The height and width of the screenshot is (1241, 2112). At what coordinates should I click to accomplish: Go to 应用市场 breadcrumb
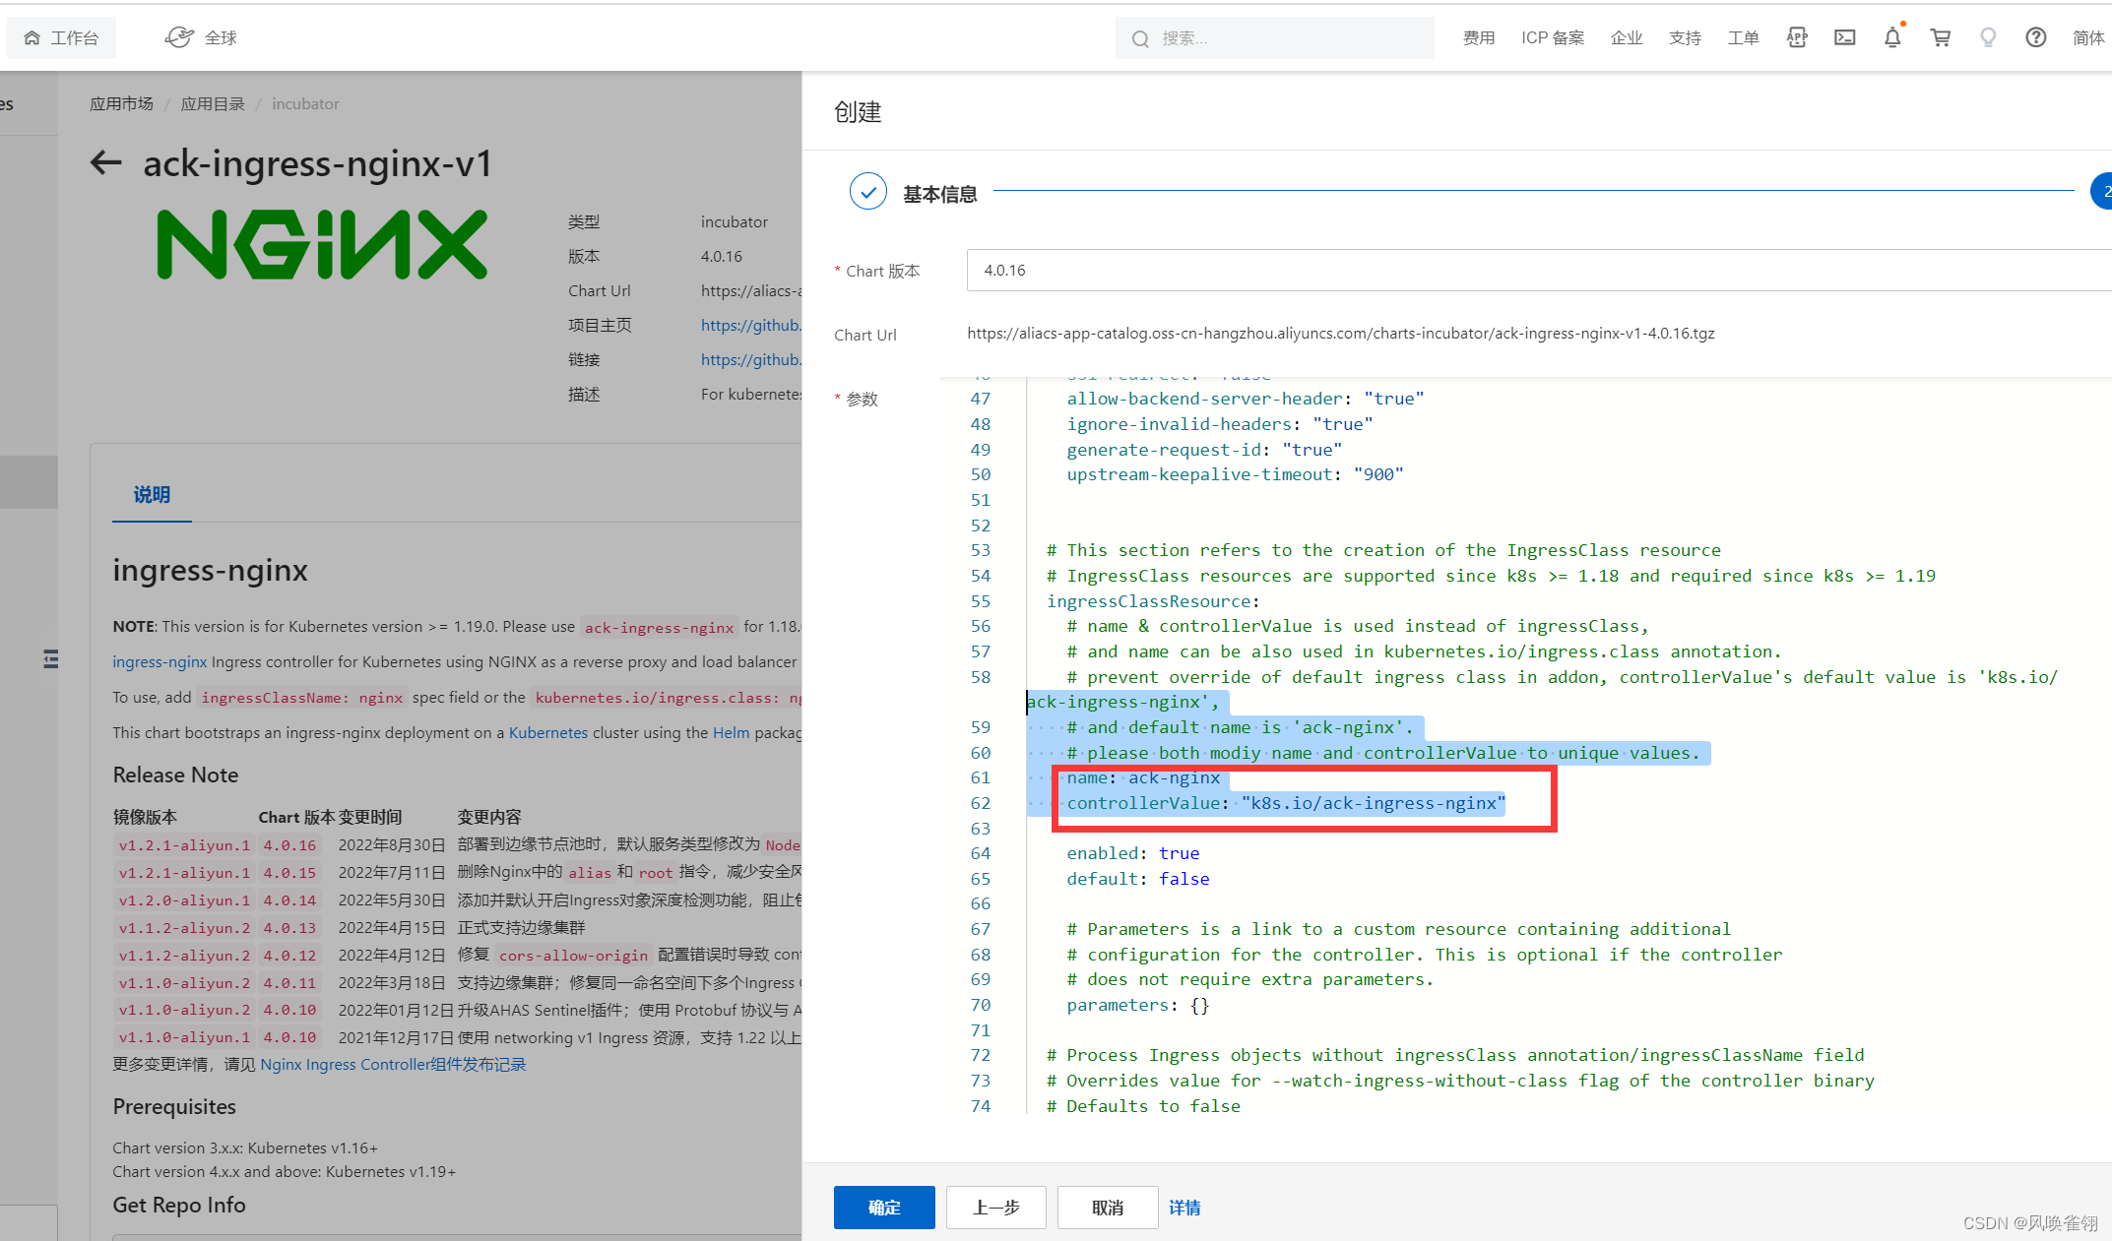(121, 103)
